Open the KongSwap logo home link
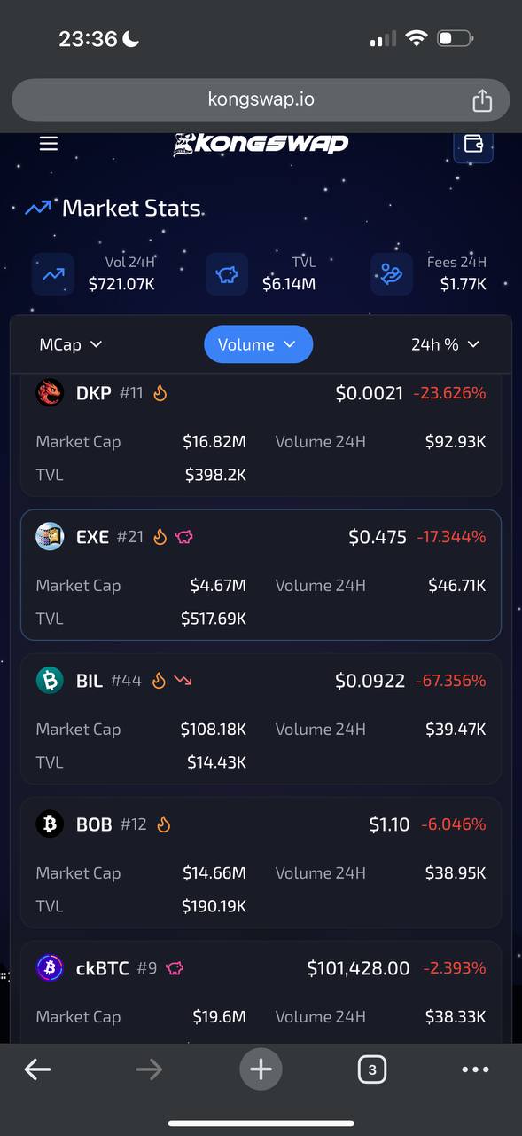The height and width of the screenshot is (1136, 522). tap(261, 143)
